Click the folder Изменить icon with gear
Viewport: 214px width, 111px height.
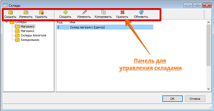click(x=26, y=13)
